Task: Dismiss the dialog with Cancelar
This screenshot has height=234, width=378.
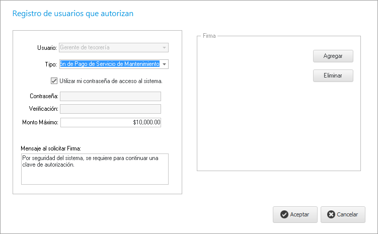Action: coord(342,214)
